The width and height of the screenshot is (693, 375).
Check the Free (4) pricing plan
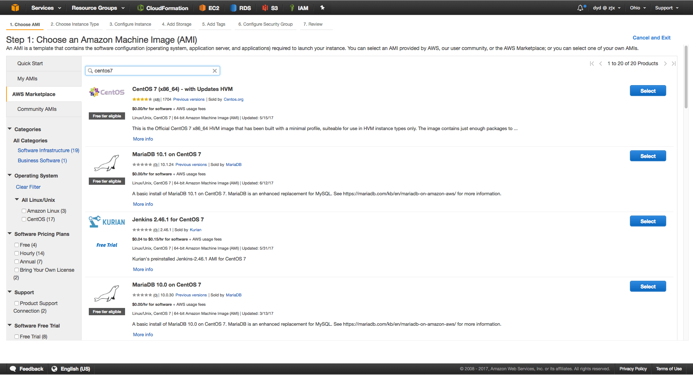(x=17, y=245)
